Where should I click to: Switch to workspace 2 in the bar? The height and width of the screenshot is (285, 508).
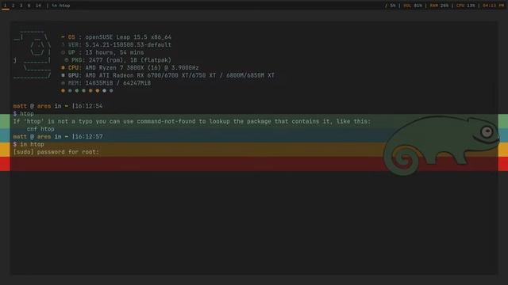coord(13,6)
